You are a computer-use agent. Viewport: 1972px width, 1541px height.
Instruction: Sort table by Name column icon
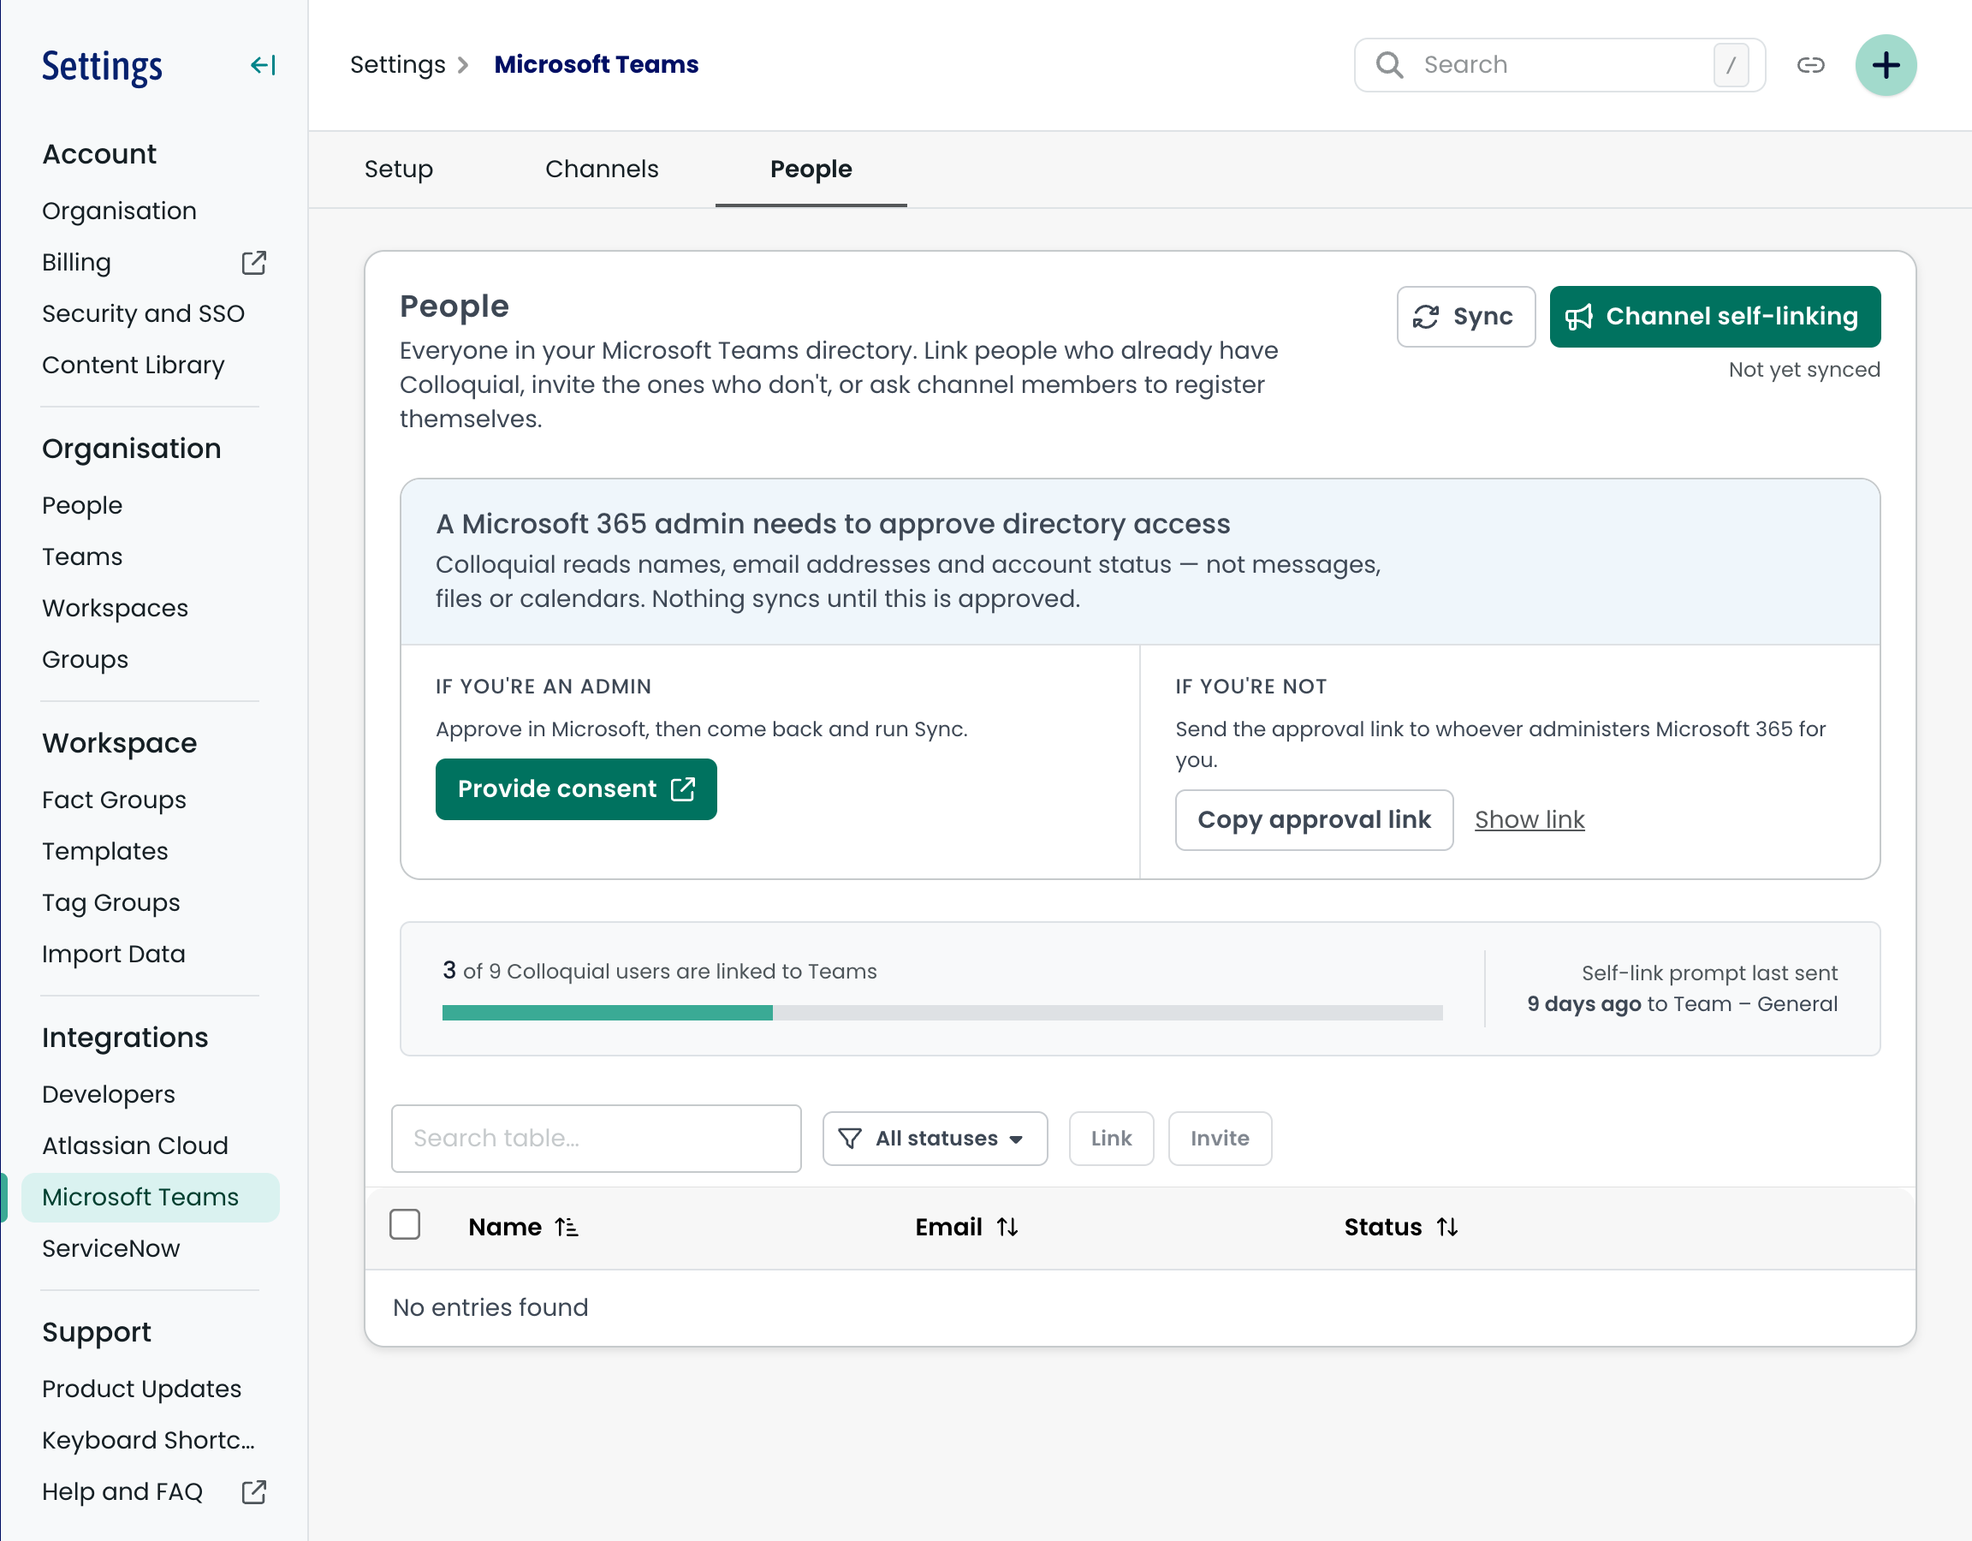point(566,1227)
